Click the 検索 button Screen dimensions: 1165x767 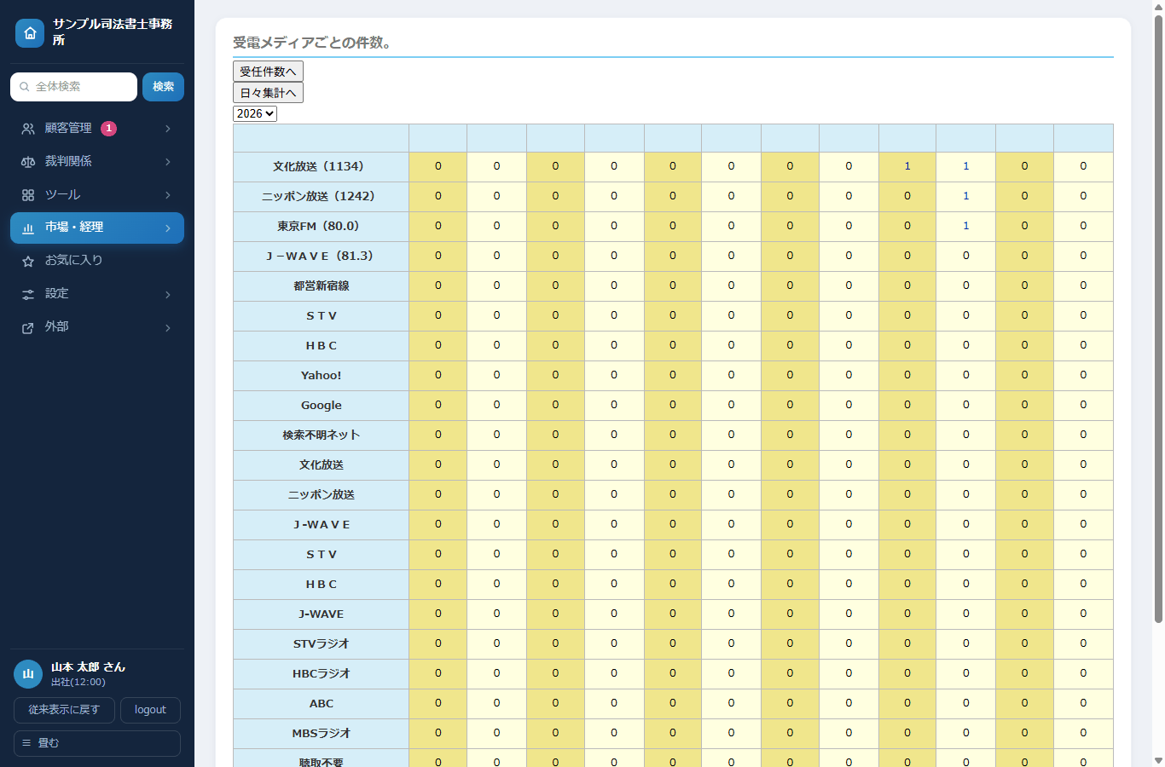pyautogui.click(x=163, y=87)
